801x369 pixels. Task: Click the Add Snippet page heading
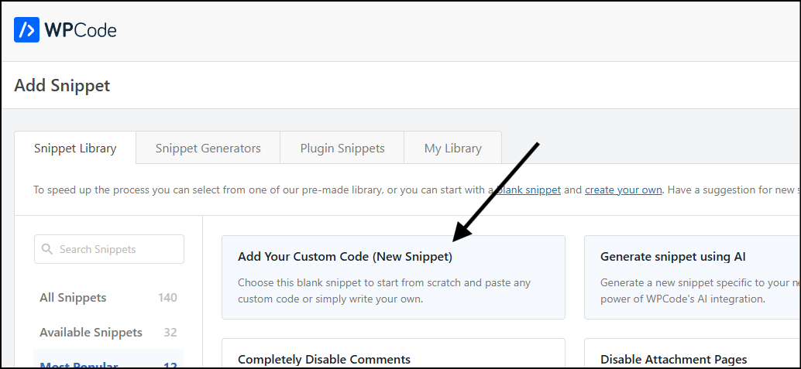pos(62,85)
